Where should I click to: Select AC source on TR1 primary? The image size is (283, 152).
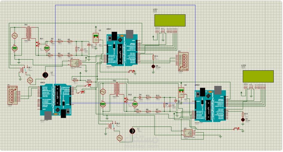coord(15,36)
